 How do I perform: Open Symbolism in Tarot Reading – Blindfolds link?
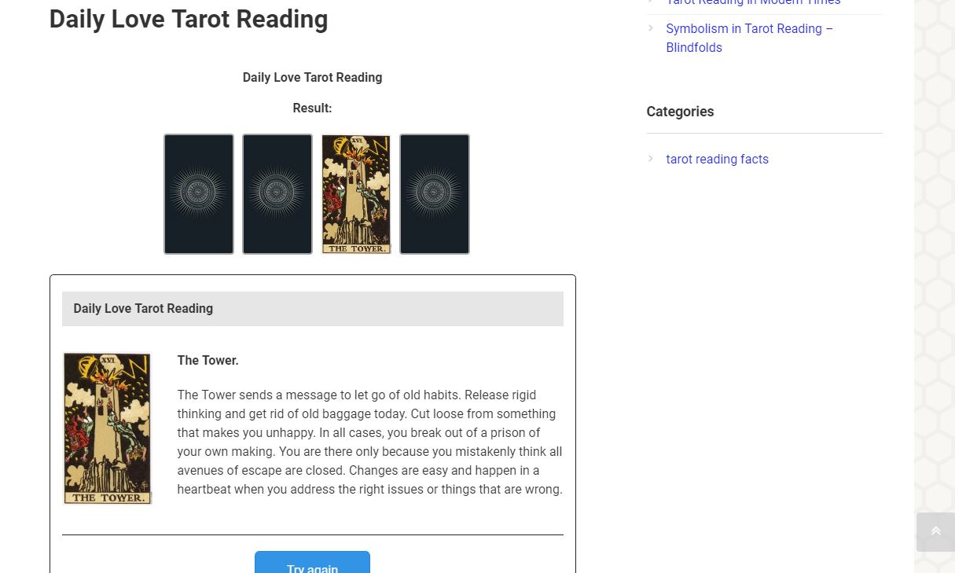(x=749, y=38)
